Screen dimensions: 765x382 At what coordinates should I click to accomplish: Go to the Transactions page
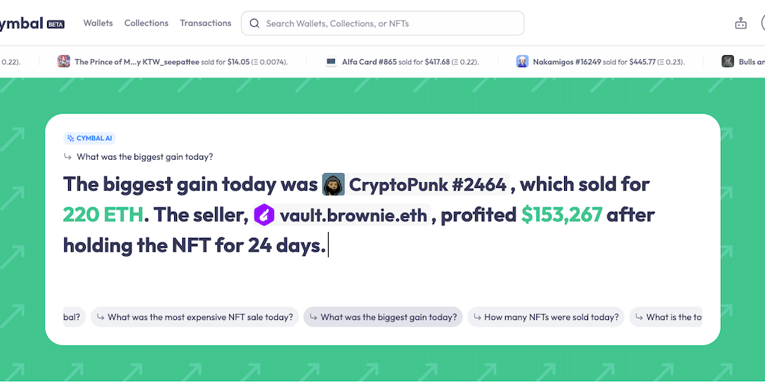[205, 23]
